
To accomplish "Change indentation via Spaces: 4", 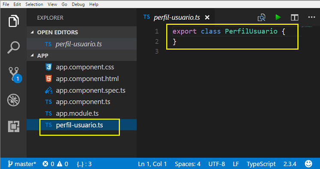I will (x=188, y=164).
